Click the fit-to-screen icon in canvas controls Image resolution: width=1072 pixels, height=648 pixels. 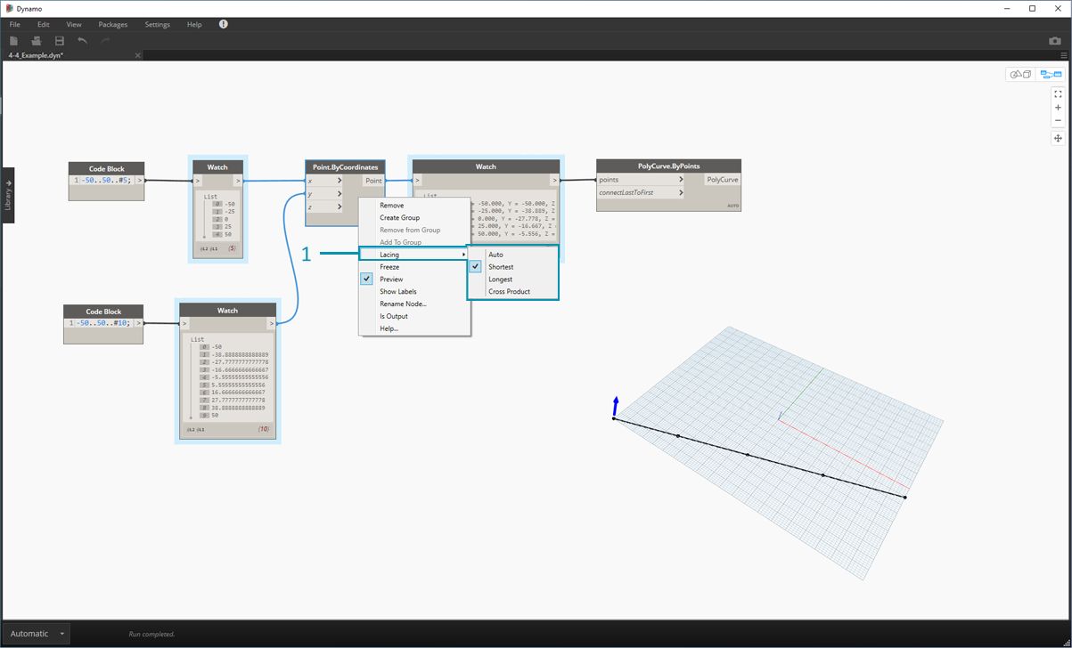coord(1058,94)
